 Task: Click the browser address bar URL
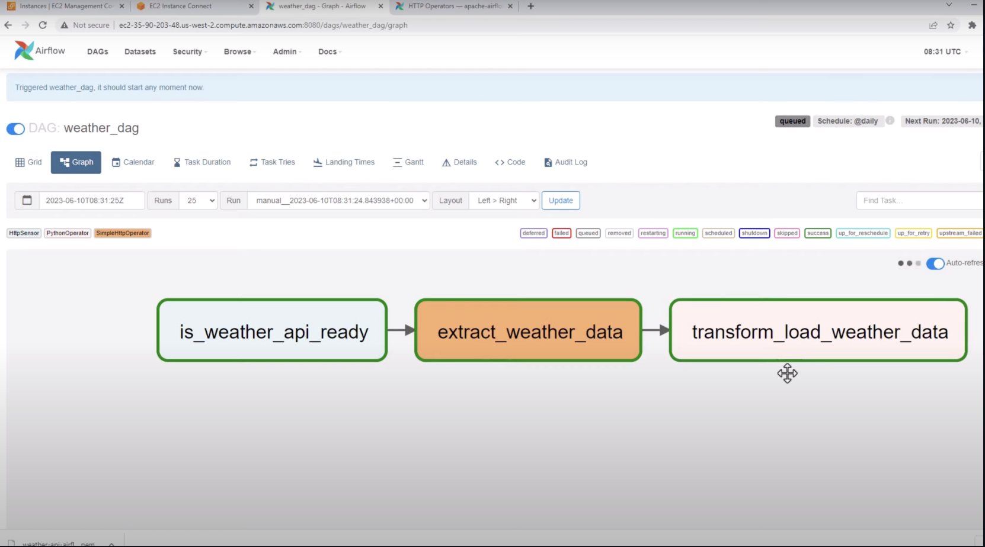(263, 25)
